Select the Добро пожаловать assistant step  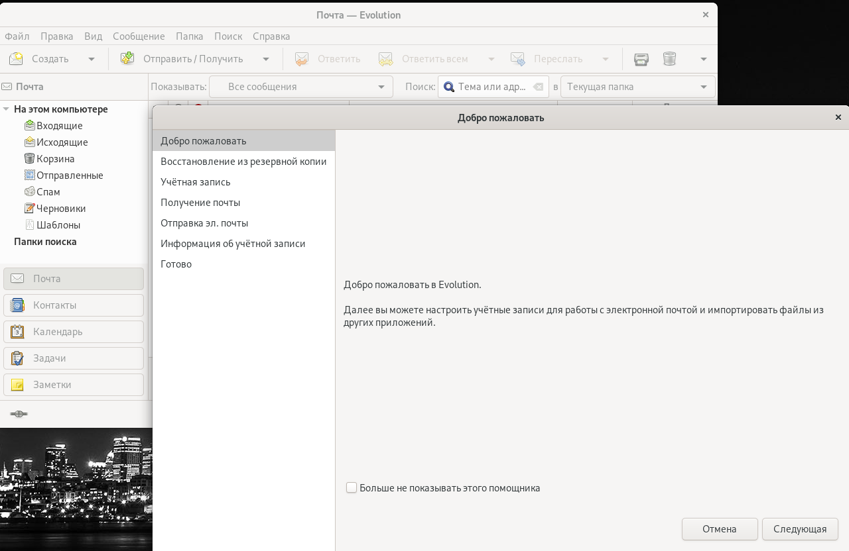pyautogui.click(x=243, y=141)
